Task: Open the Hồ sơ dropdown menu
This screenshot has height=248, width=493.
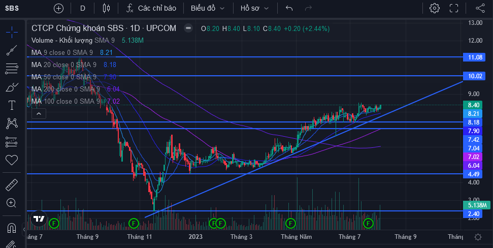Action: 255,8
